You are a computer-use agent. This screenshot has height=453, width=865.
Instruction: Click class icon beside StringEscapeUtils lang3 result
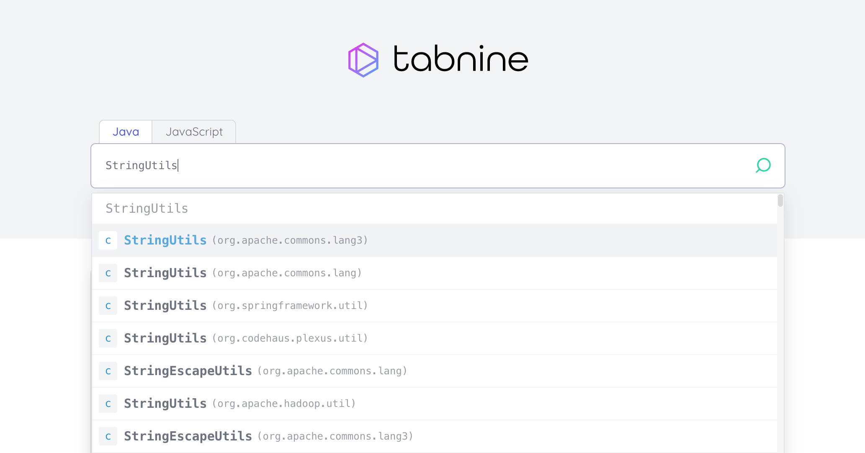pyautogui.click(x=108, y=436)
